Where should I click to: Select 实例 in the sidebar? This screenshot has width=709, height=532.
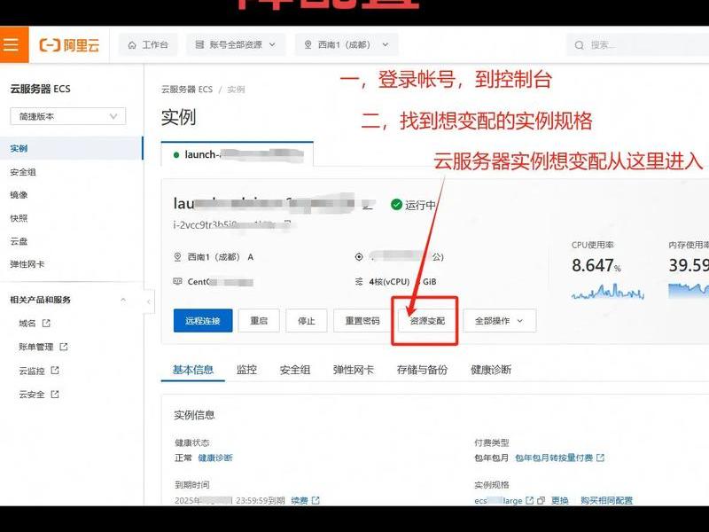coord(72,148)
